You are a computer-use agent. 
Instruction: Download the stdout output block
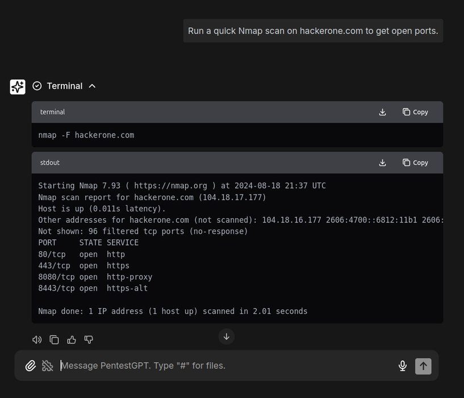point(382,163)
